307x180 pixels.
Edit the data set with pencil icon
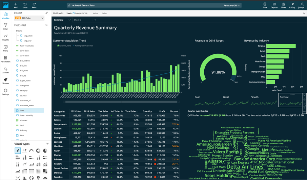click(47, 13)
